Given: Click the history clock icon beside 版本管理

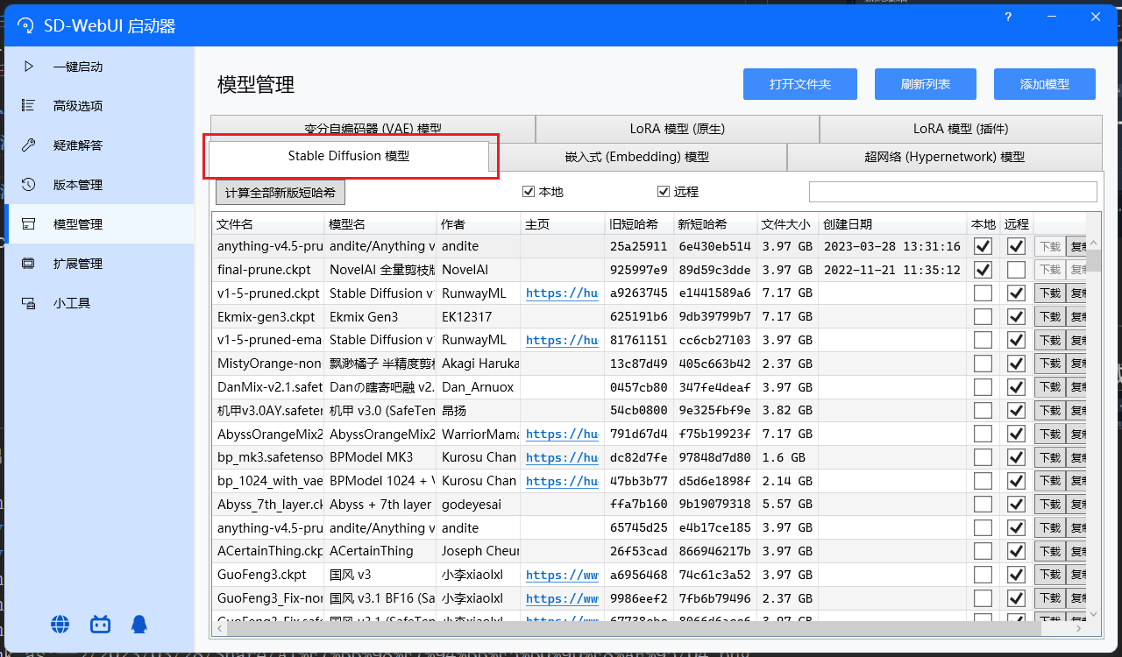Looking at the screenshot, I should tap(29, 185).
